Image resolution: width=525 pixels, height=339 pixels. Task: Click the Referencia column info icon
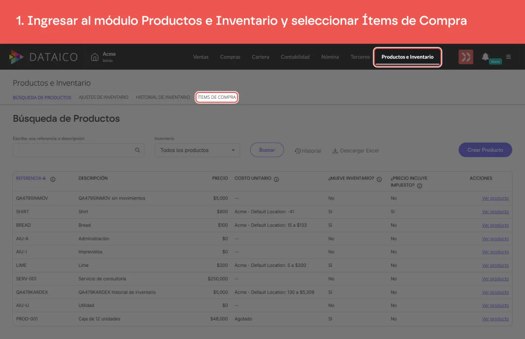click(53, 179)
